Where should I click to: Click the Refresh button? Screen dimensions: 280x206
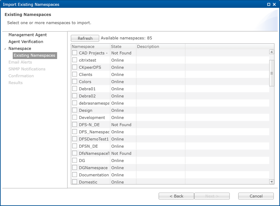click(x=85, y=38)
